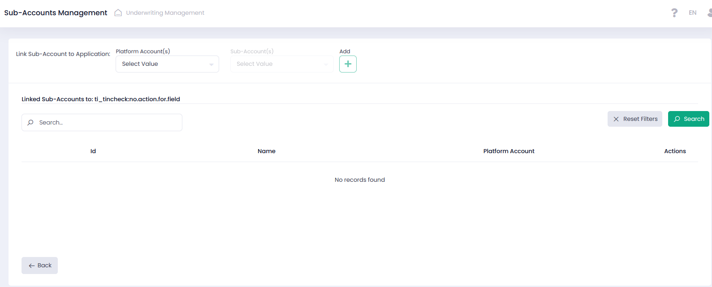Sort by the Name column header
The width and height of the screenshot is (712, 287).
(x=267, y=151)
